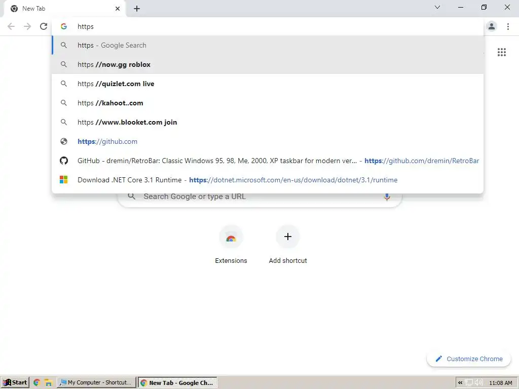
Task: Click the Extensions label
Action: tap(231, 261)
